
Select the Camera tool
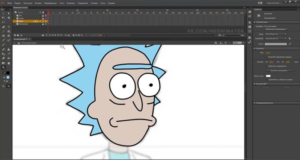[3, 63]
